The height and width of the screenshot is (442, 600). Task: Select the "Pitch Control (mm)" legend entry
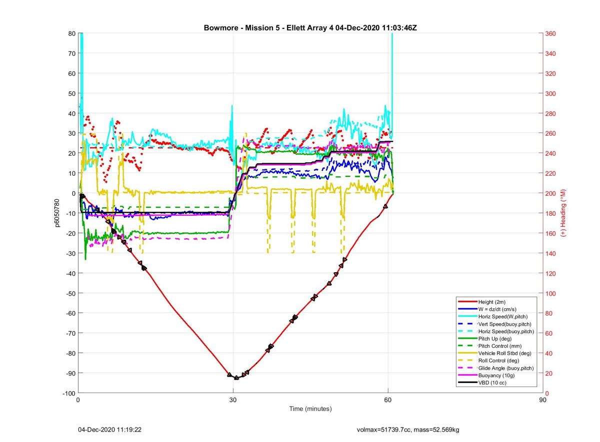(499, 346)
